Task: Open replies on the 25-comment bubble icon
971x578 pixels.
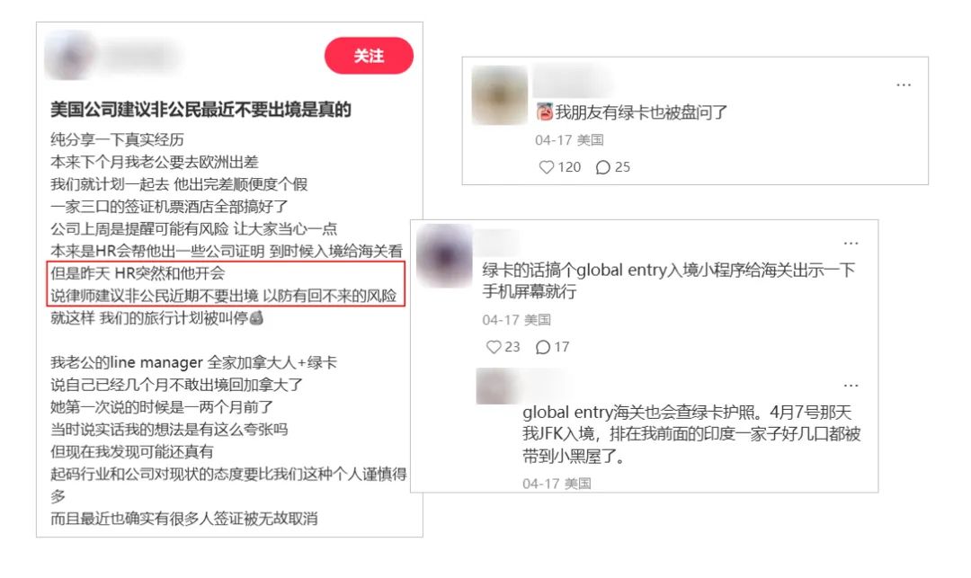Action: pyautogui.click(x=602, y=167)
